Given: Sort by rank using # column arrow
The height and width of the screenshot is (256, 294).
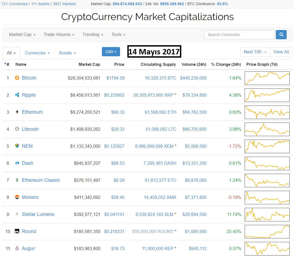Looking at the screenshot, I should point(7,64).
